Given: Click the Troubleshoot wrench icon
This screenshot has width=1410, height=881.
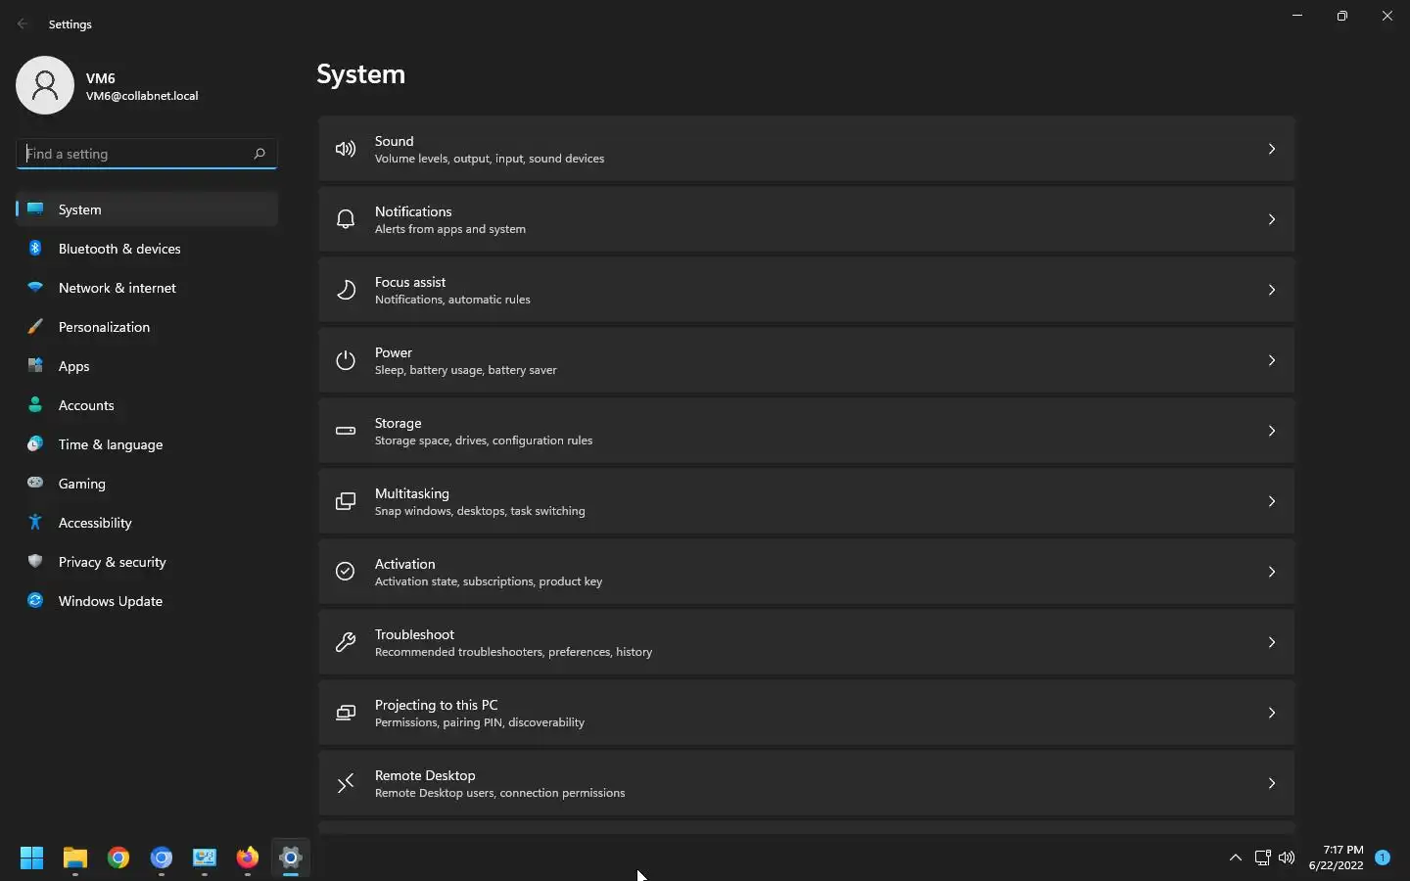Looking at the screenshot, I should pyautogui.click(x=346, y=643).
